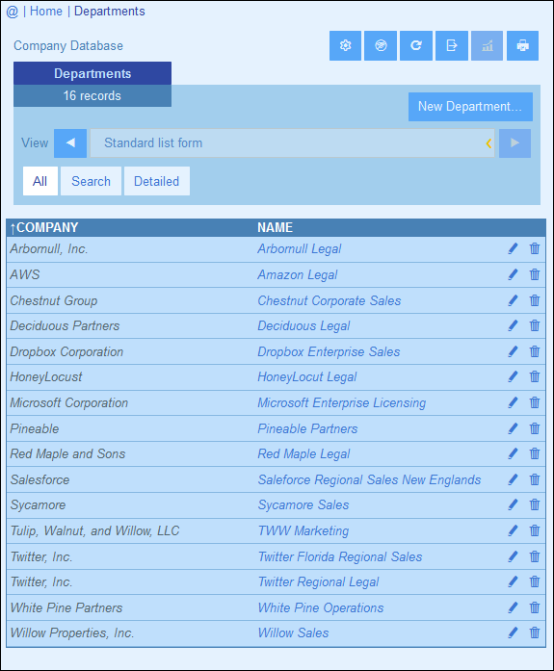This screenshot has height=671, width=554.
Task: Click the charts bar-graph icon
Action: point(488,45)
